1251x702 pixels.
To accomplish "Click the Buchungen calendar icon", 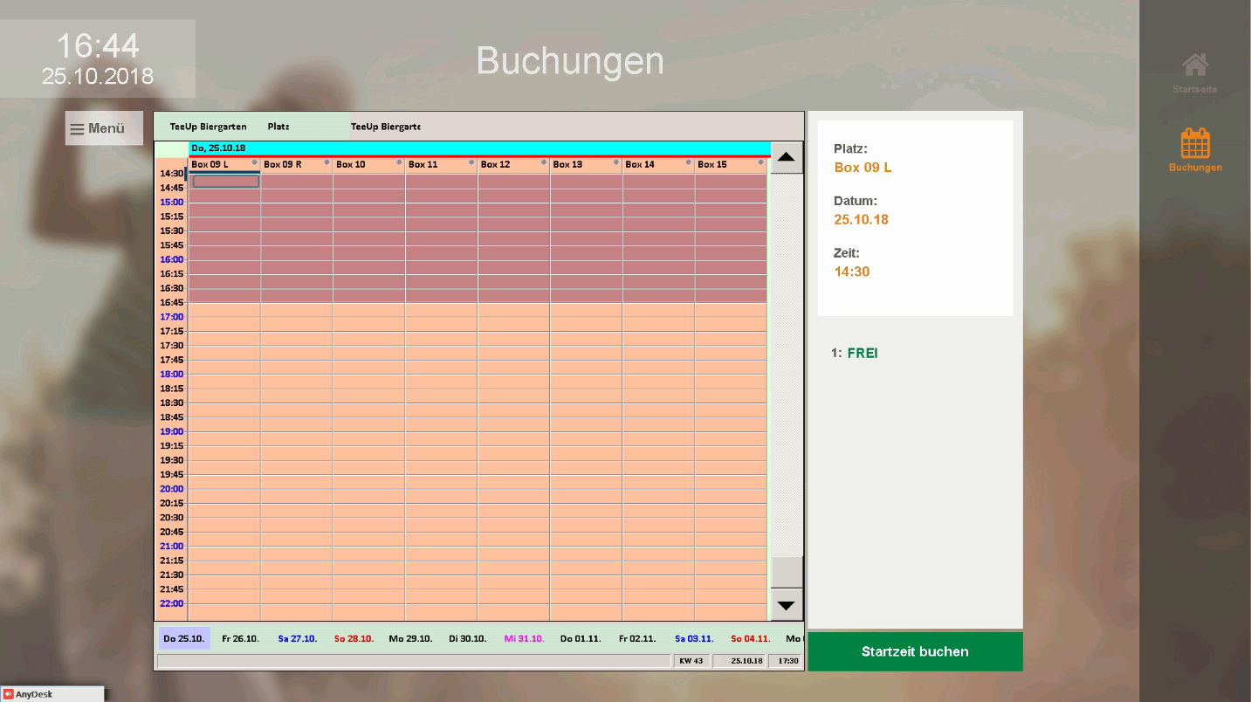I will click(x=1194, y=143).
